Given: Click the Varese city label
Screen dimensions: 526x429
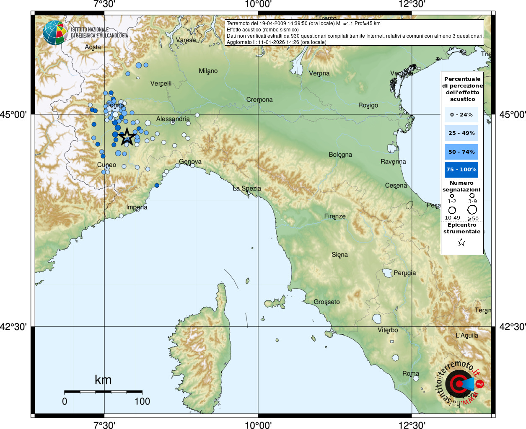Looking at the screenshot, I should pyautogui.click(x=186, y=40).
